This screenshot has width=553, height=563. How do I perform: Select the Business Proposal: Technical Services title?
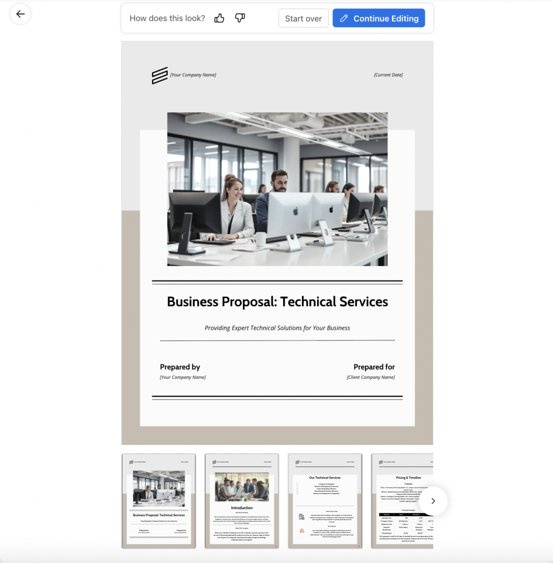click(x=277, y=302)
